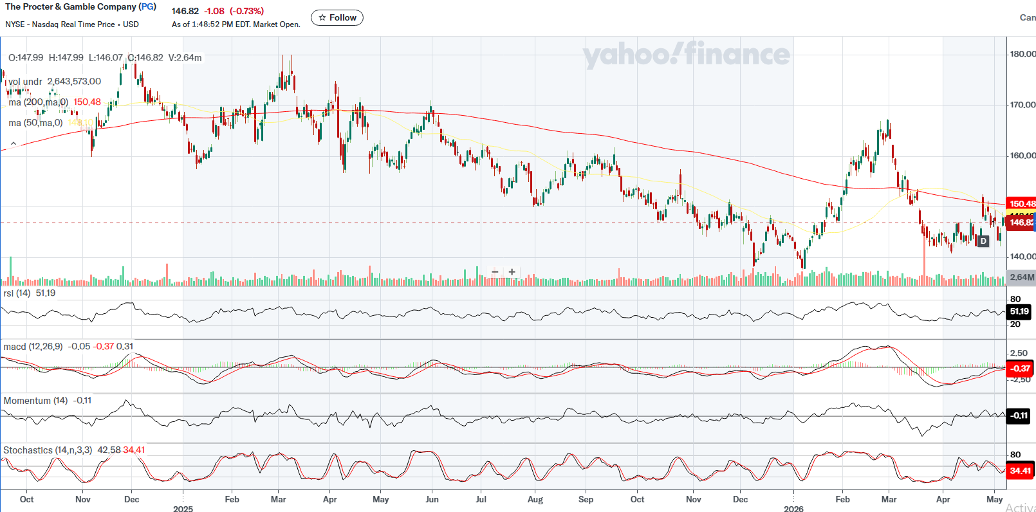Viewport: 1036px width, 512px height.
Task: Zoom out the chart with minus button
Action: [x=495, y=272]
